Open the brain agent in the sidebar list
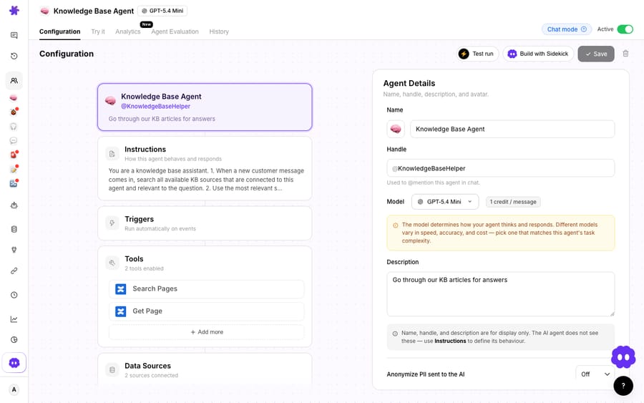The height and width of the screenshot is (403, 644). [x=14, y=98]
